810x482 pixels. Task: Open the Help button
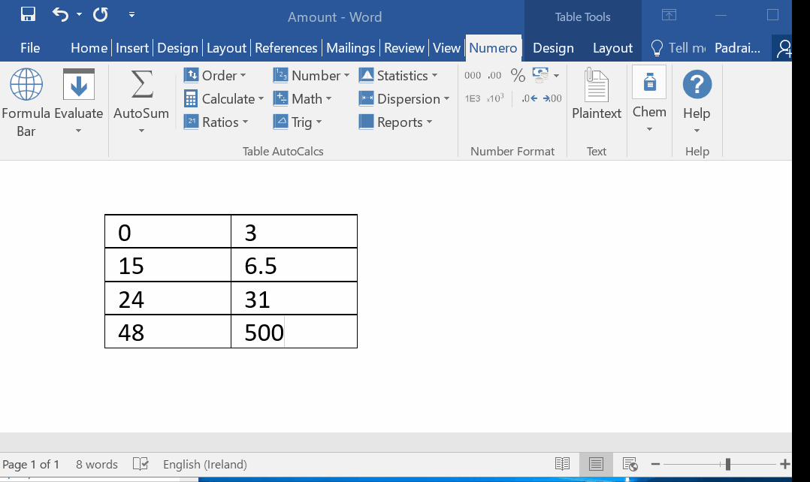click(697, 90)
